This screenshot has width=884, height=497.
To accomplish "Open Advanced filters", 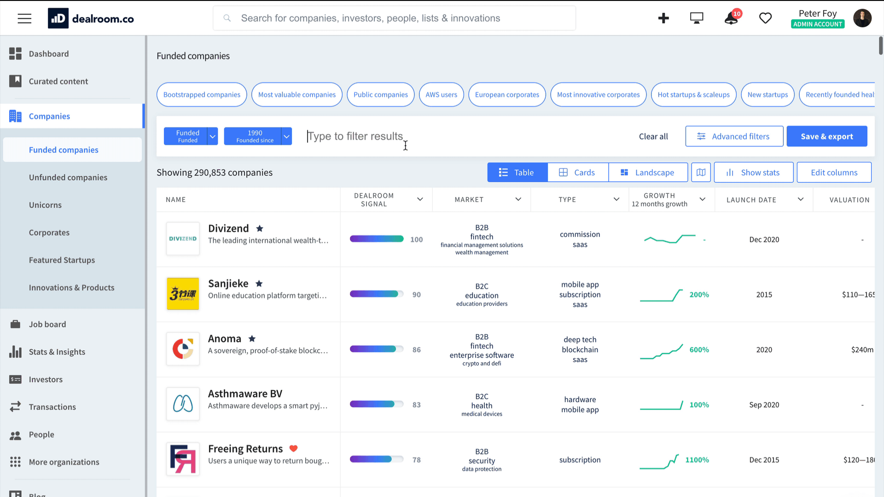I will 734,136.
